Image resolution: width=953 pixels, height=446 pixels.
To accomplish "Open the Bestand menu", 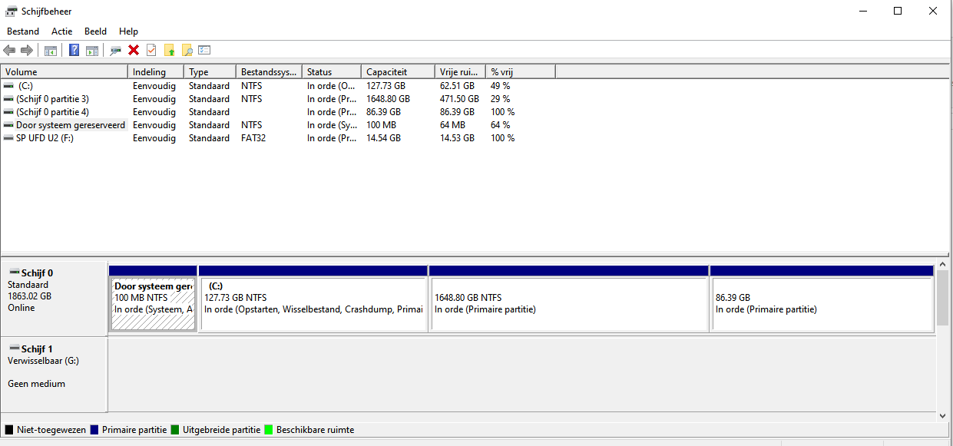I will (23, 31).
